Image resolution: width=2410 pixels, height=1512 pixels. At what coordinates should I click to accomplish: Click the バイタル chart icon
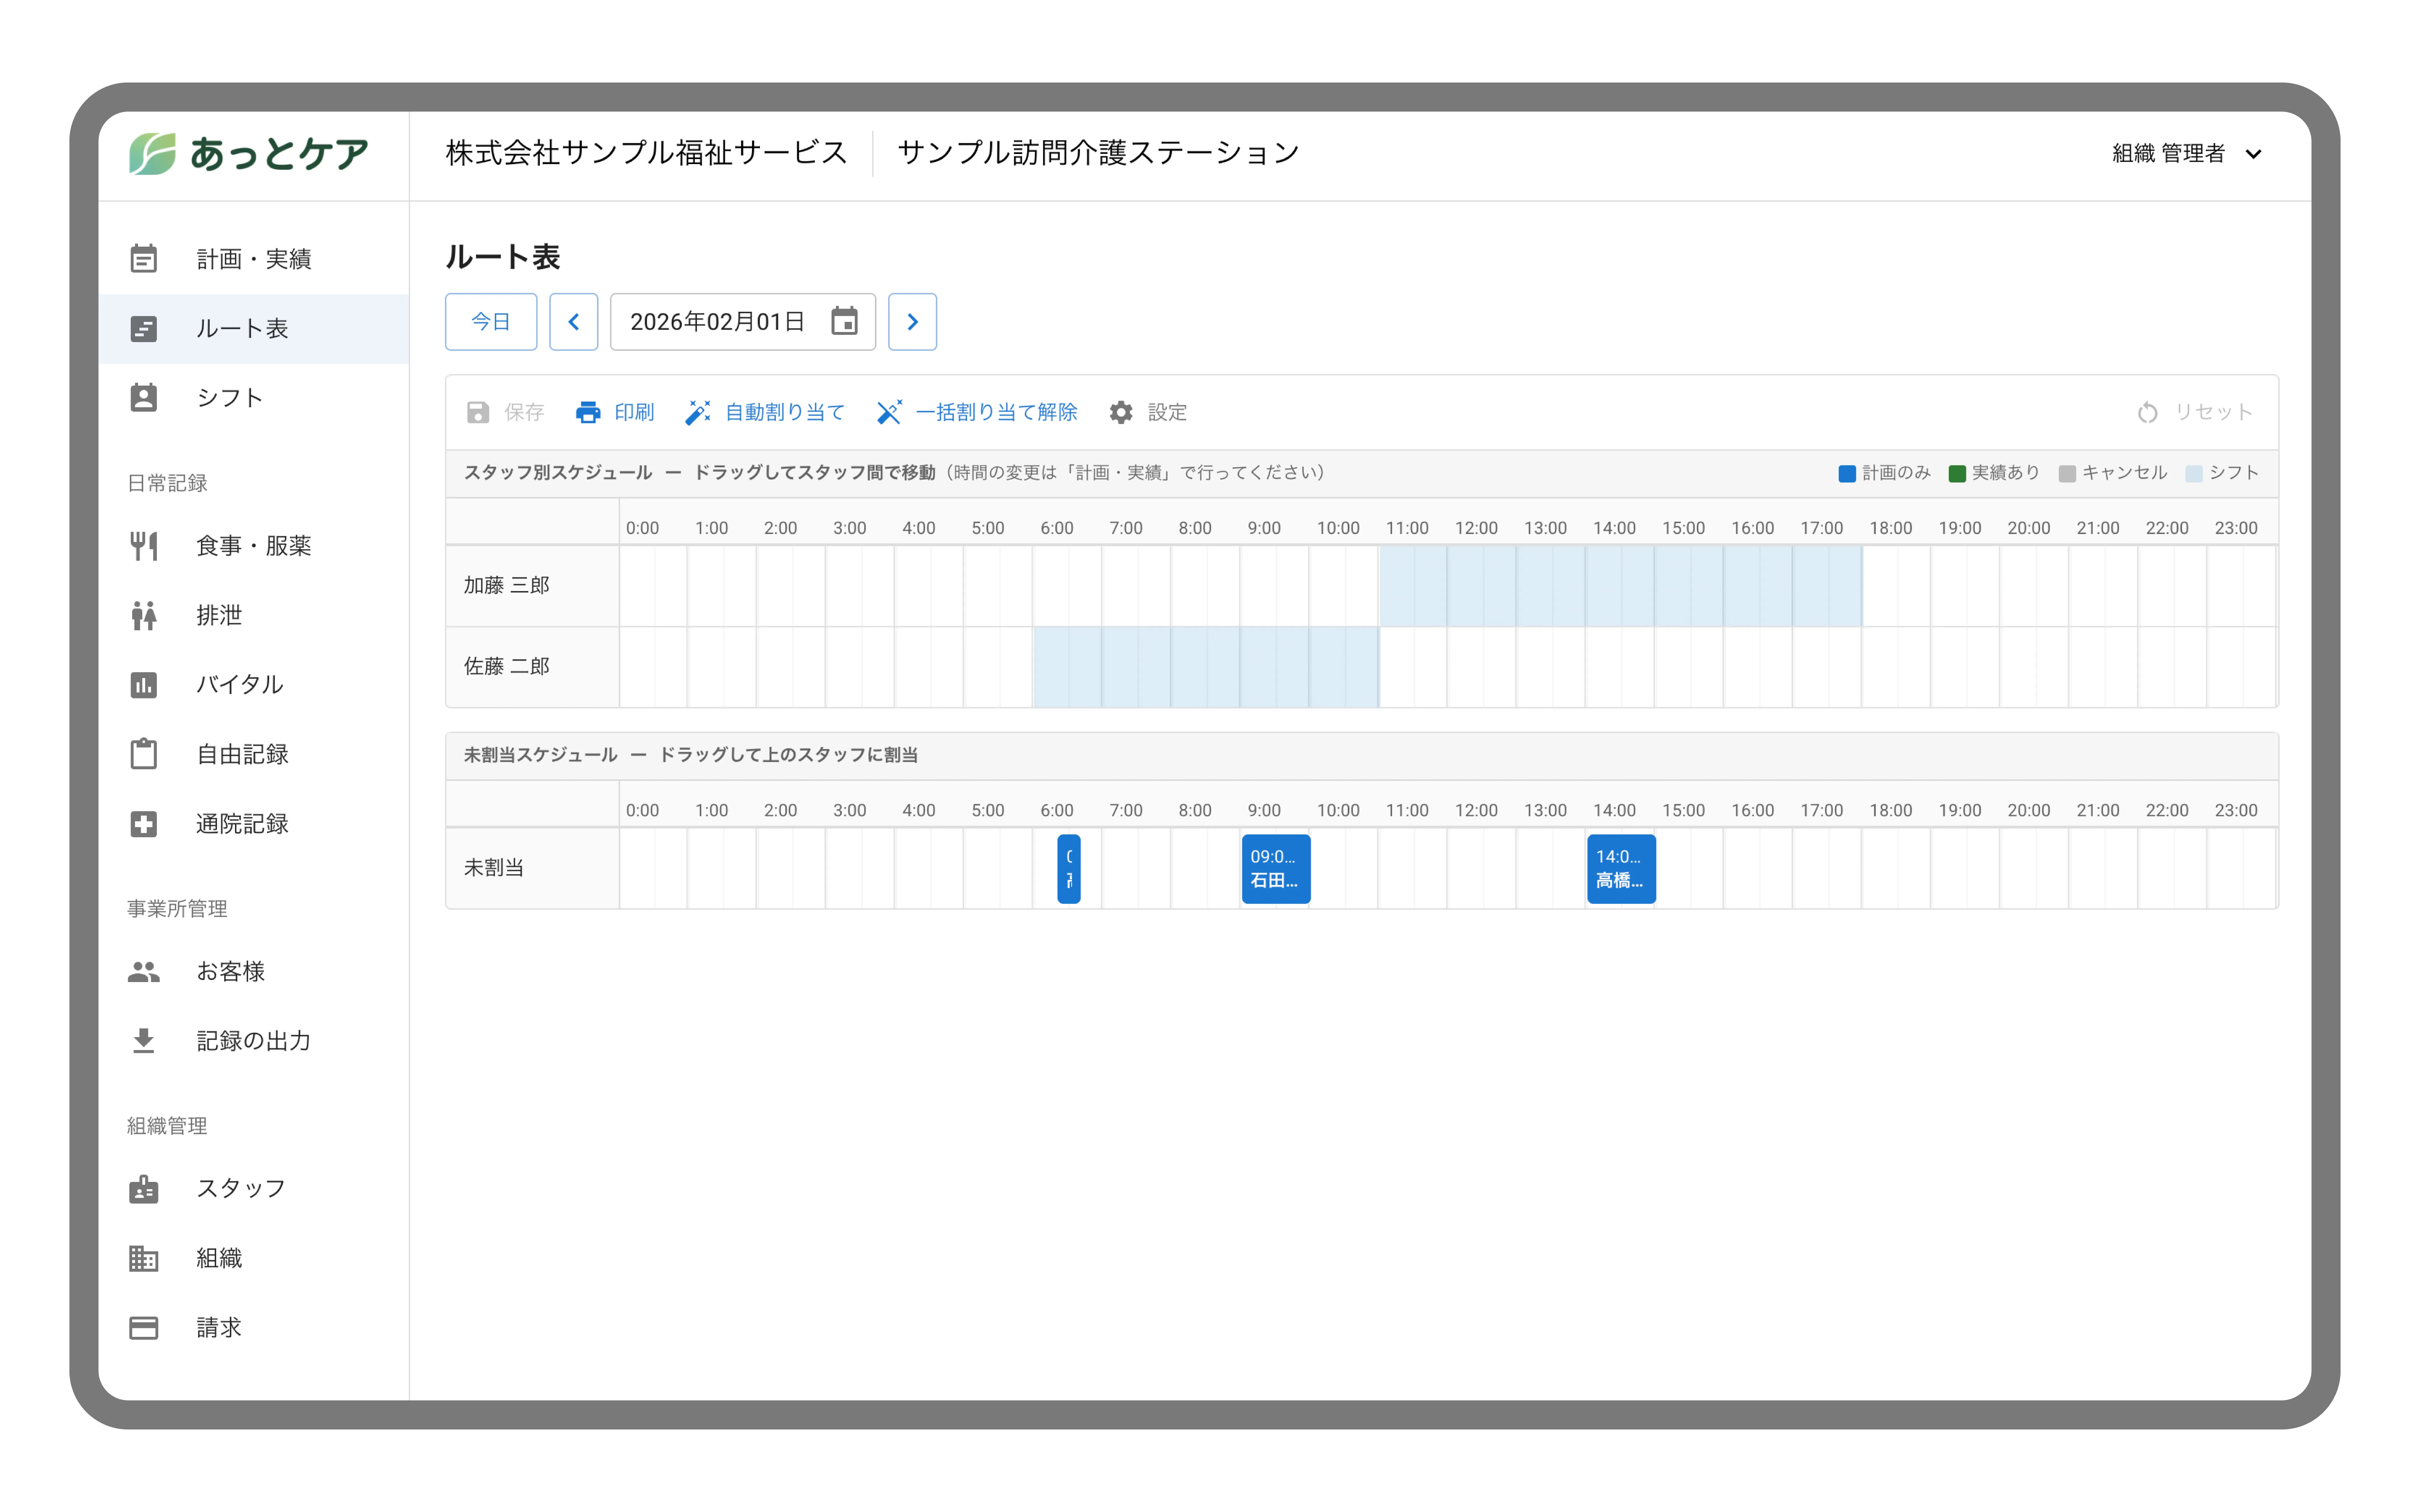(x=144, y=685)
